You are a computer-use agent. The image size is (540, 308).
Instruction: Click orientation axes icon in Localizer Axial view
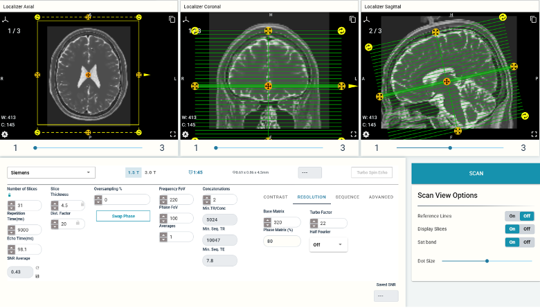pos(6,19)
